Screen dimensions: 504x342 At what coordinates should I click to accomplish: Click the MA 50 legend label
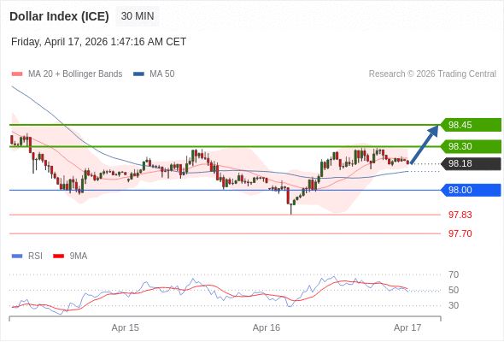pos(162,74)
